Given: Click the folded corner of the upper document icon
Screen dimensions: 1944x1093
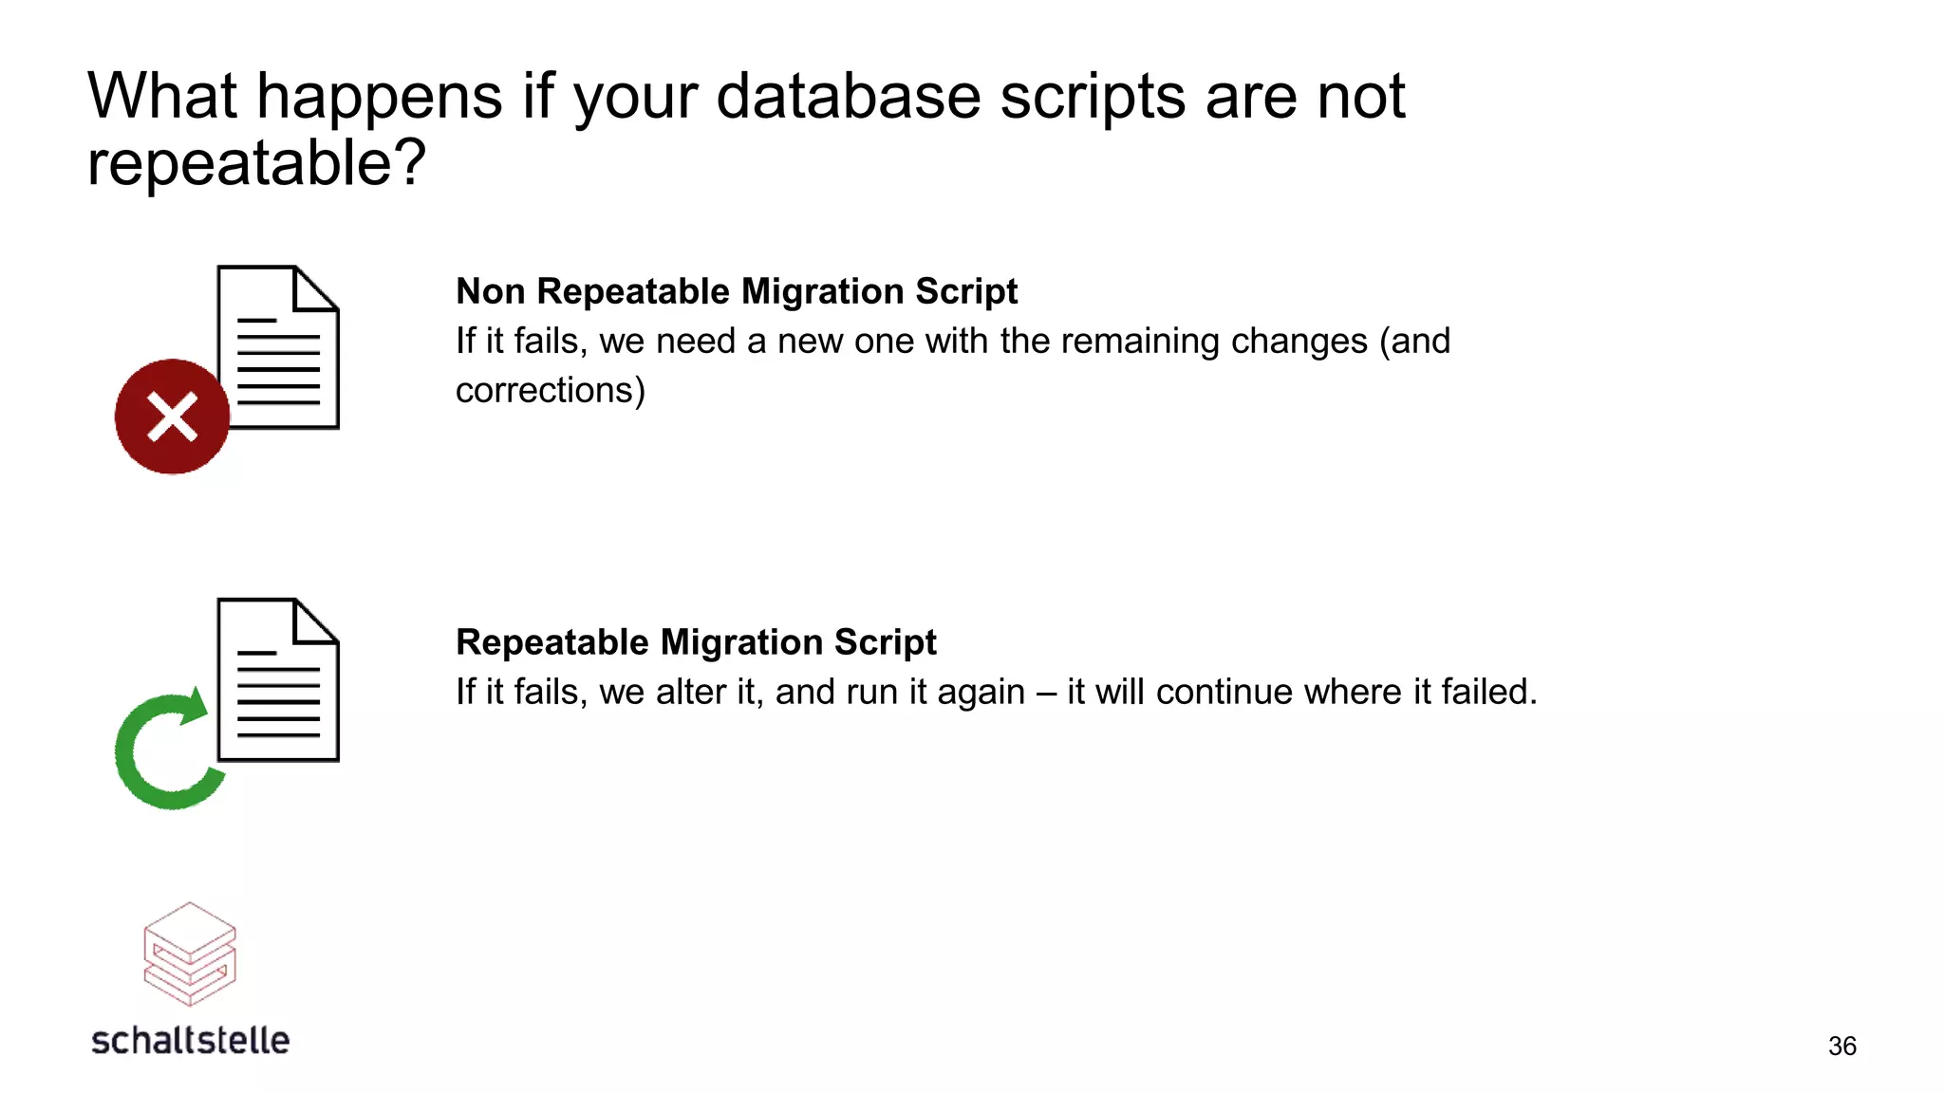Looking at the screenshot, I should (316, 288).
